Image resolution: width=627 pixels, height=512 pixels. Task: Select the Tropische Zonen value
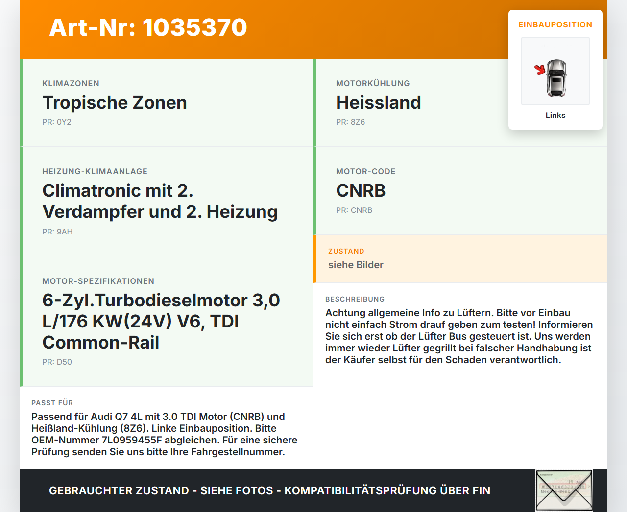115,103
